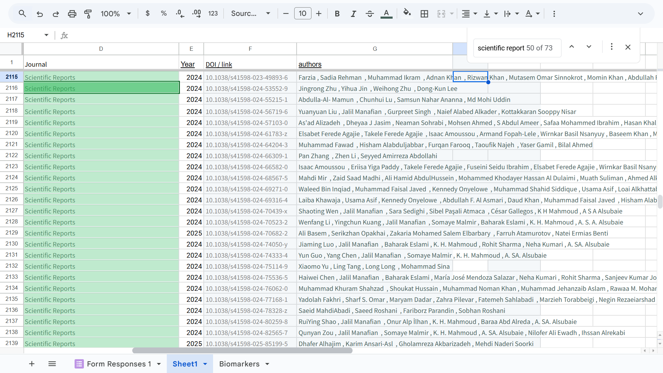
Task: Add a new sheet
Action: point(32,364)
